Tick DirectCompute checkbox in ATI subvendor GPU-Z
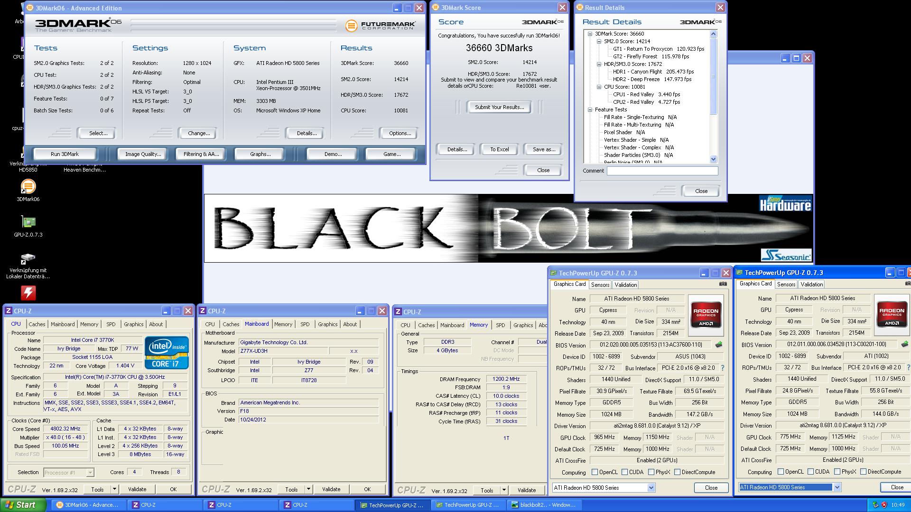This screenshot has width=911, height=512. coord(863,472)
